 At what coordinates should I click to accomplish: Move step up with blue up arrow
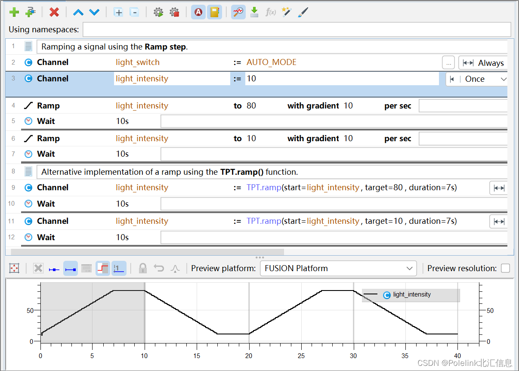78,12
